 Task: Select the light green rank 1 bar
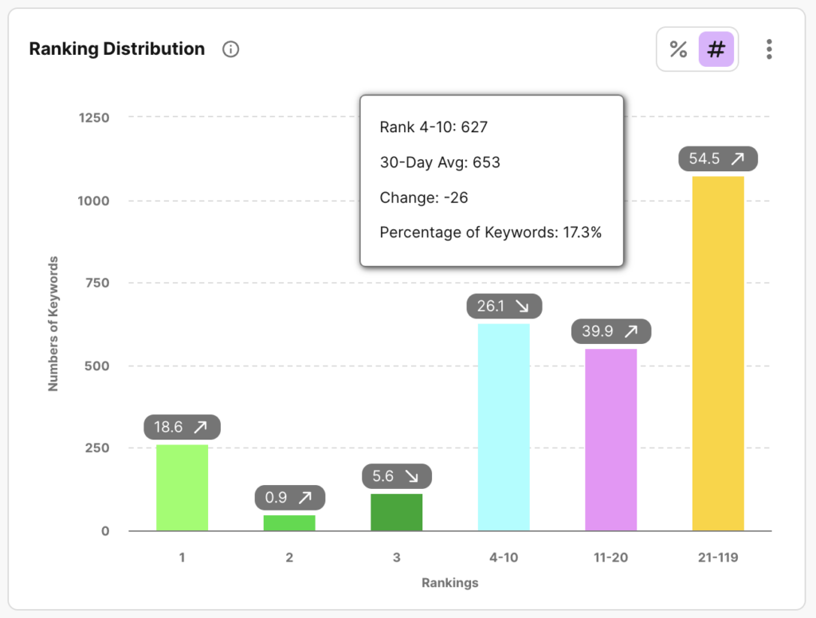coord(182,487)
